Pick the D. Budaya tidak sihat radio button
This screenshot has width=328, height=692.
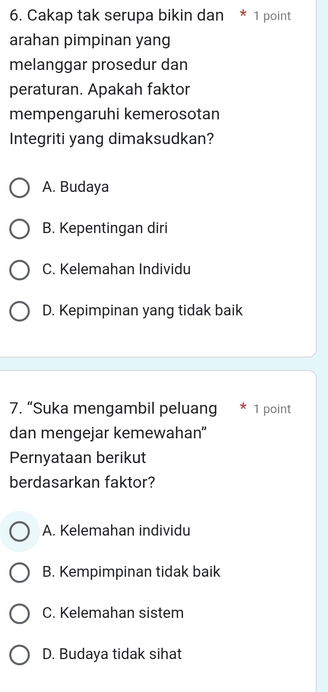(x=20, y=655)
